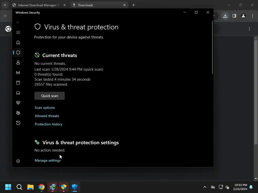Open the Chrome profile icon
This screenshot has height=193, width=258.
pos(243,16)
